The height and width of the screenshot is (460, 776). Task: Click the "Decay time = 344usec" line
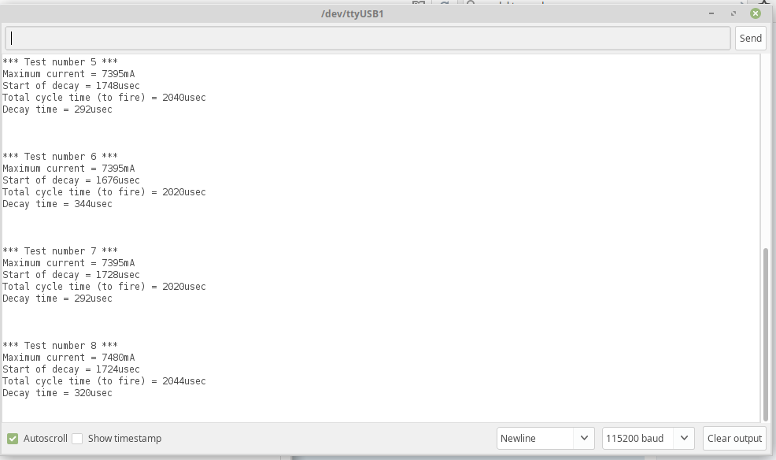(57, 204)
